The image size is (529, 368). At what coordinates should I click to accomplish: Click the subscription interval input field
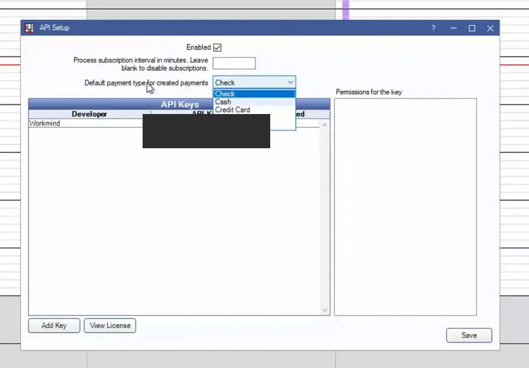coord(234,63)
